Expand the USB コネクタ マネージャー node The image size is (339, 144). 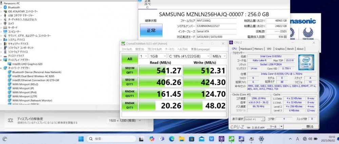pos(1,16)
